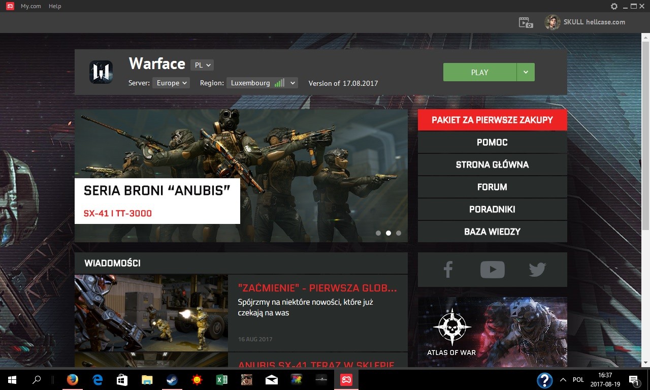Screen dimensions: 650x390
Task: Go to STRONA GŁÓWNA
Action: point(492,165)
